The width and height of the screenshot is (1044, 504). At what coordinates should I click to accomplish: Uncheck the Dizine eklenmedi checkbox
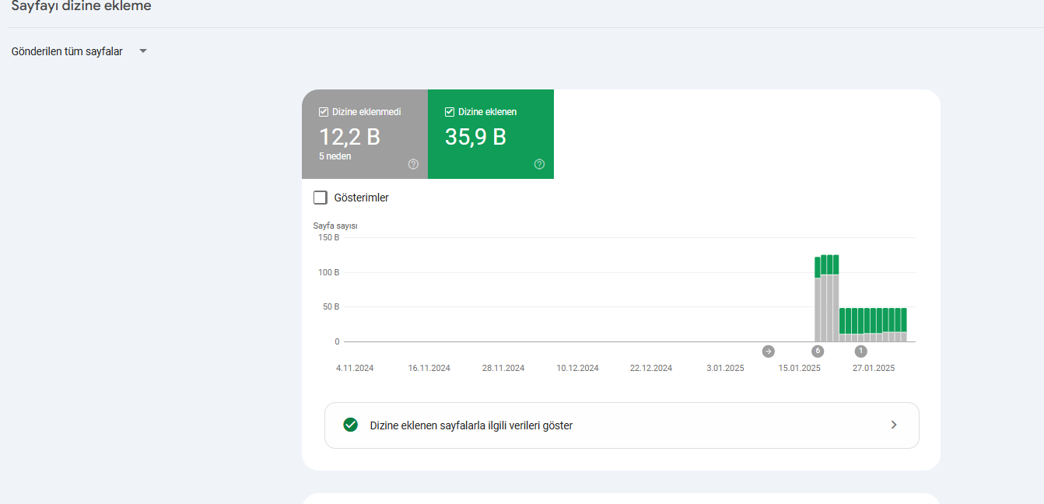324,112
